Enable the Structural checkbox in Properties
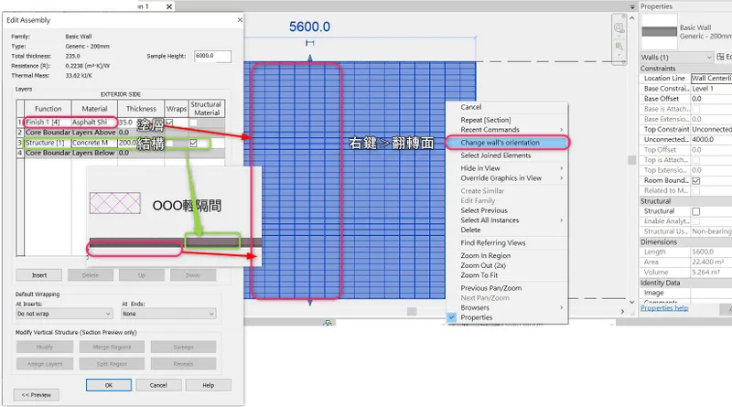The width and height of the screenshot is (732, 407). (696, 211)
